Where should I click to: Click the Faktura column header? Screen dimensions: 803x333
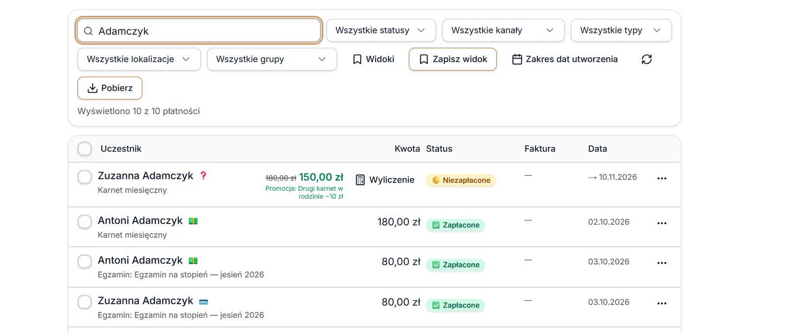click(540, 149)
